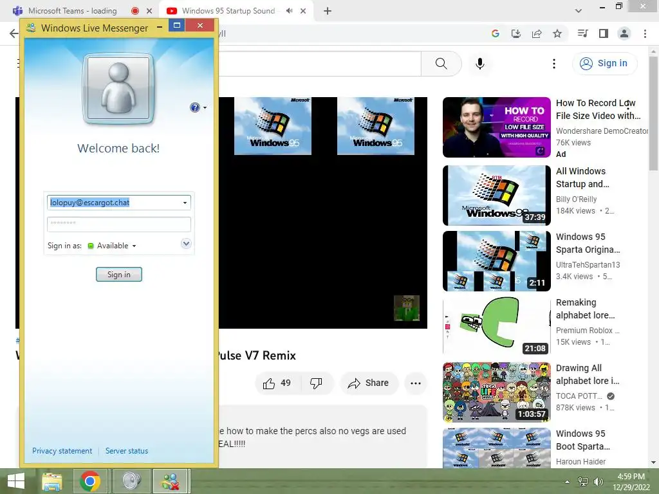Click the YouTube Sign in button
The height and width of the screenshot is (494, 659).
point(604,64)
